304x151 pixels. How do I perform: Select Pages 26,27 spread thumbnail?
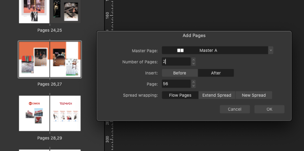50,60
